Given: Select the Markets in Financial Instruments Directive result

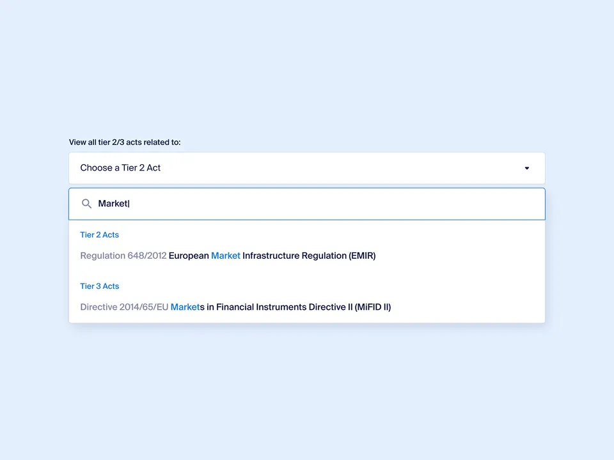Looking at the screenshot, I should (x=235, y=307).
